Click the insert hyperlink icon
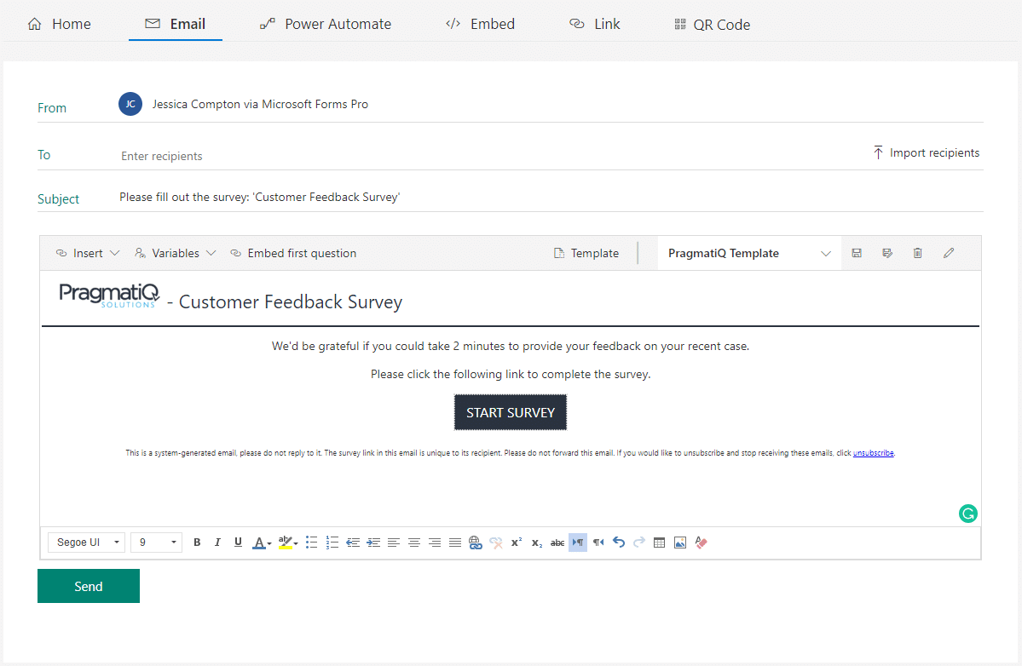 click(x=476, y=543)
